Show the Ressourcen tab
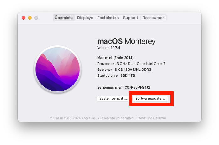The width and height of the screenshot is (219, 145). point(153,18)
